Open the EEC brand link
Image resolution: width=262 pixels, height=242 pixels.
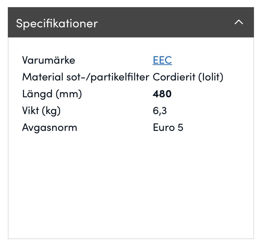[162, 60]
